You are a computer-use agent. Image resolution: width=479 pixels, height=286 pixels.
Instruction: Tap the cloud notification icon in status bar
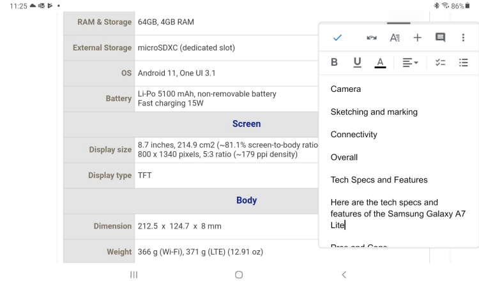point(33,6)
